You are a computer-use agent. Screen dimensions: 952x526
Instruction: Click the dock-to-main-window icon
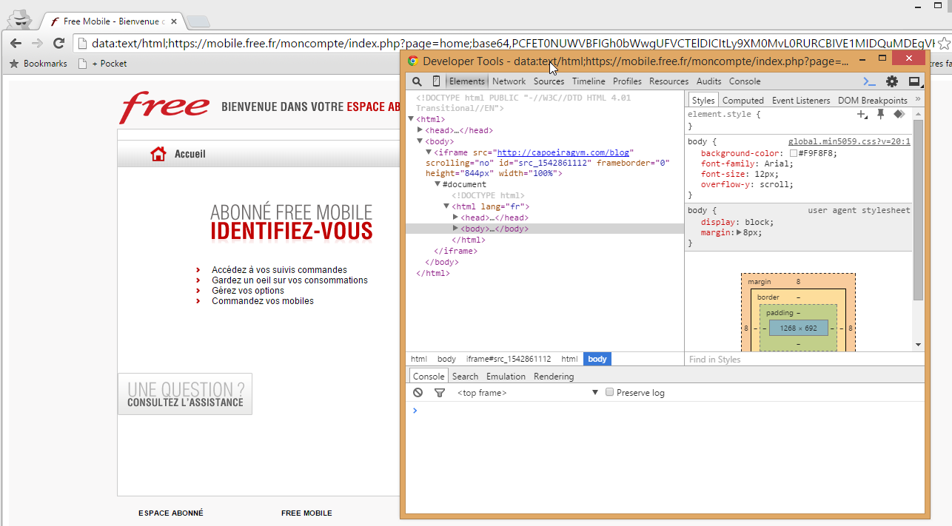(x=914, y=81)
